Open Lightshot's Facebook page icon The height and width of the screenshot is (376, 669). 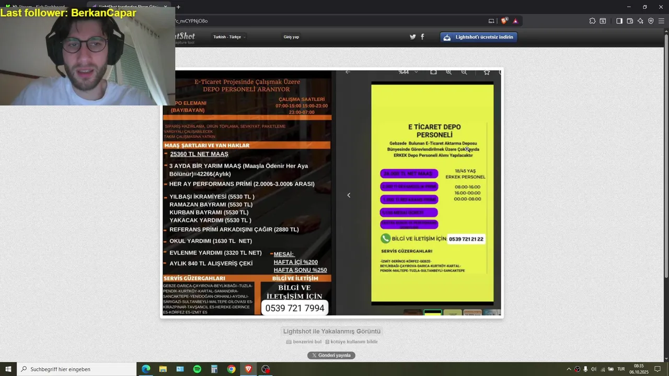(422, 37)
